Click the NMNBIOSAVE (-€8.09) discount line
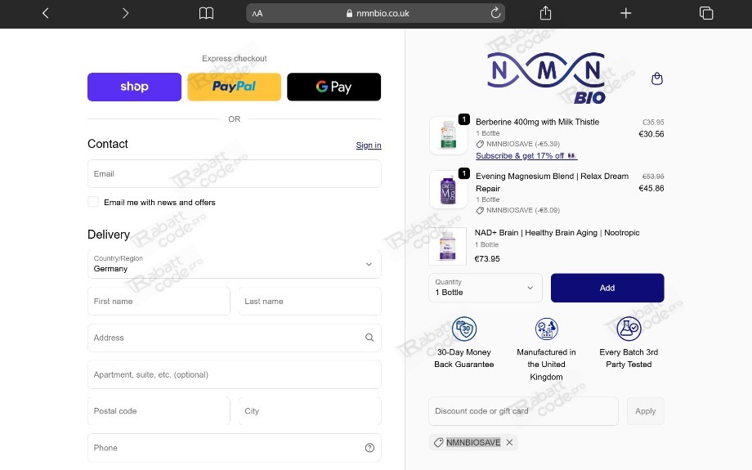This screenshot has width=752, height=470. [518, 210]
